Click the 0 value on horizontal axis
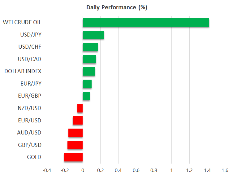Screen dimensions: 233x176 (83, 170)
